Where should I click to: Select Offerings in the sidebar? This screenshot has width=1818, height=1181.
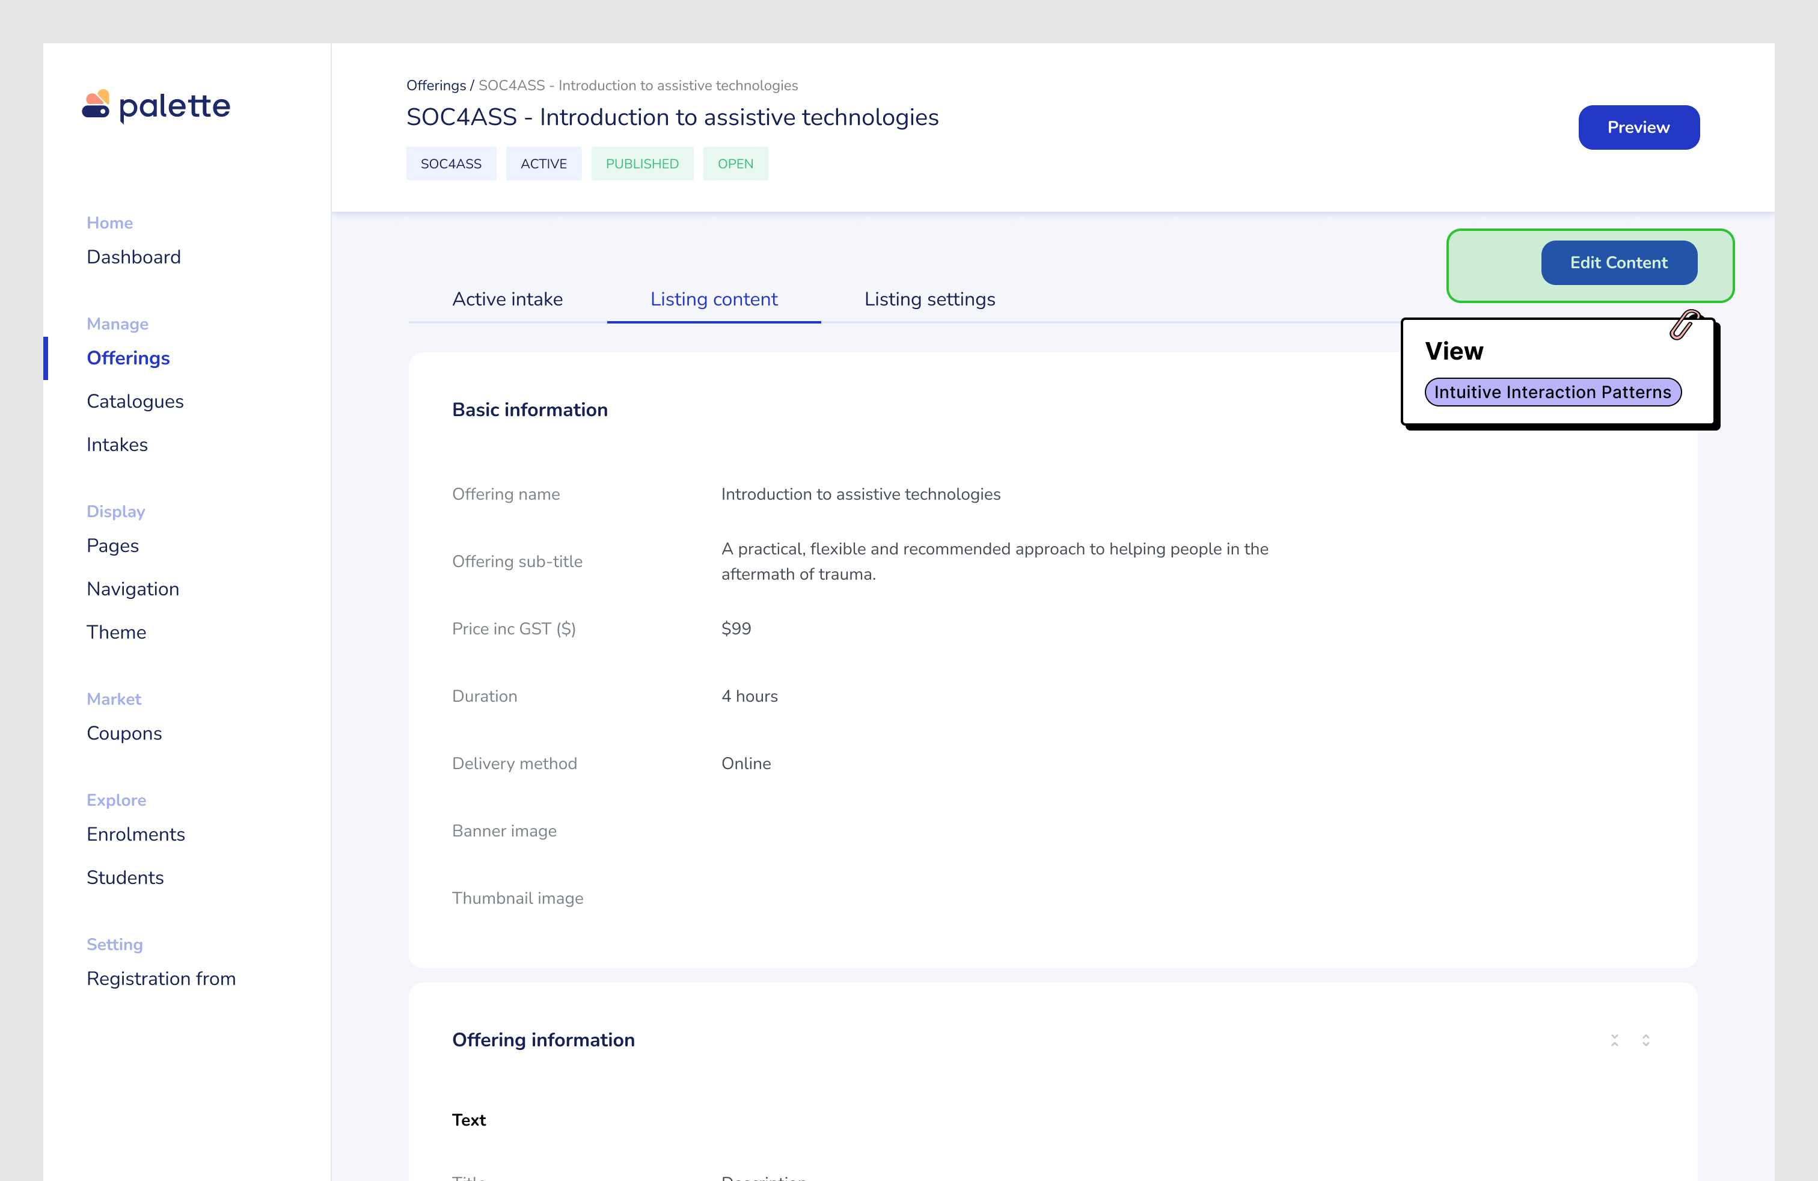(128, 358)
